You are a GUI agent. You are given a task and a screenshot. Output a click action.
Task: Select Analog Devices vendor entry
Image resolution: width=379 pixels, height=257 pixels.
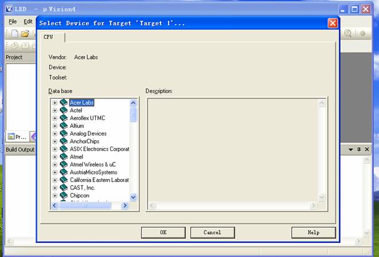[88, 133]
